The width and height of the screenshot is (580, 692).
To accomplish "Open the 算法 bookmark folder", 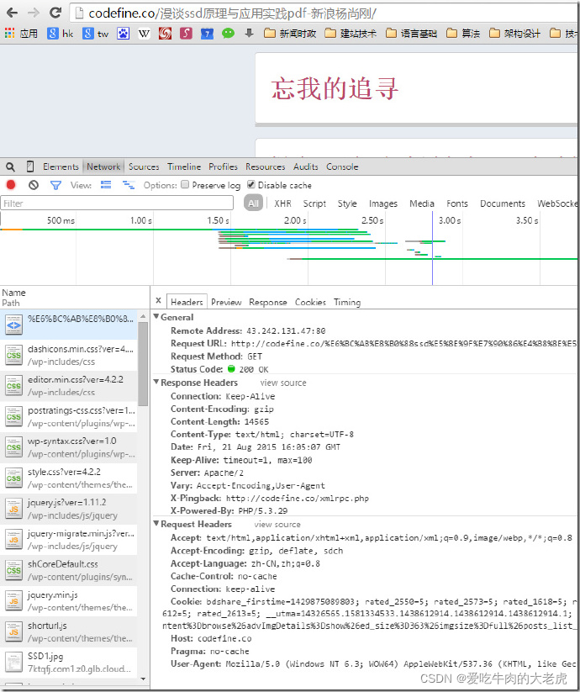I will click(463, 33).
